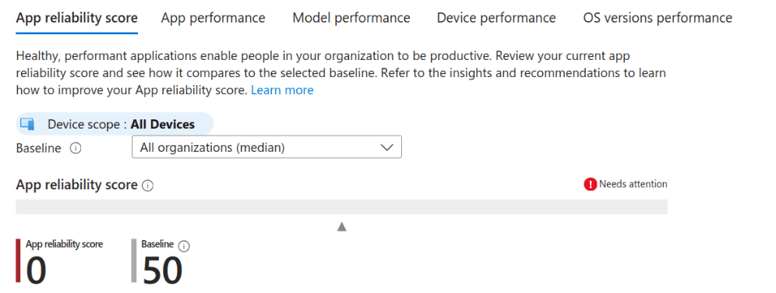Click the info icon beside the App reliability score heading
Image resolution: width=776 pixels, height=293 pixels.
[147, 185]
